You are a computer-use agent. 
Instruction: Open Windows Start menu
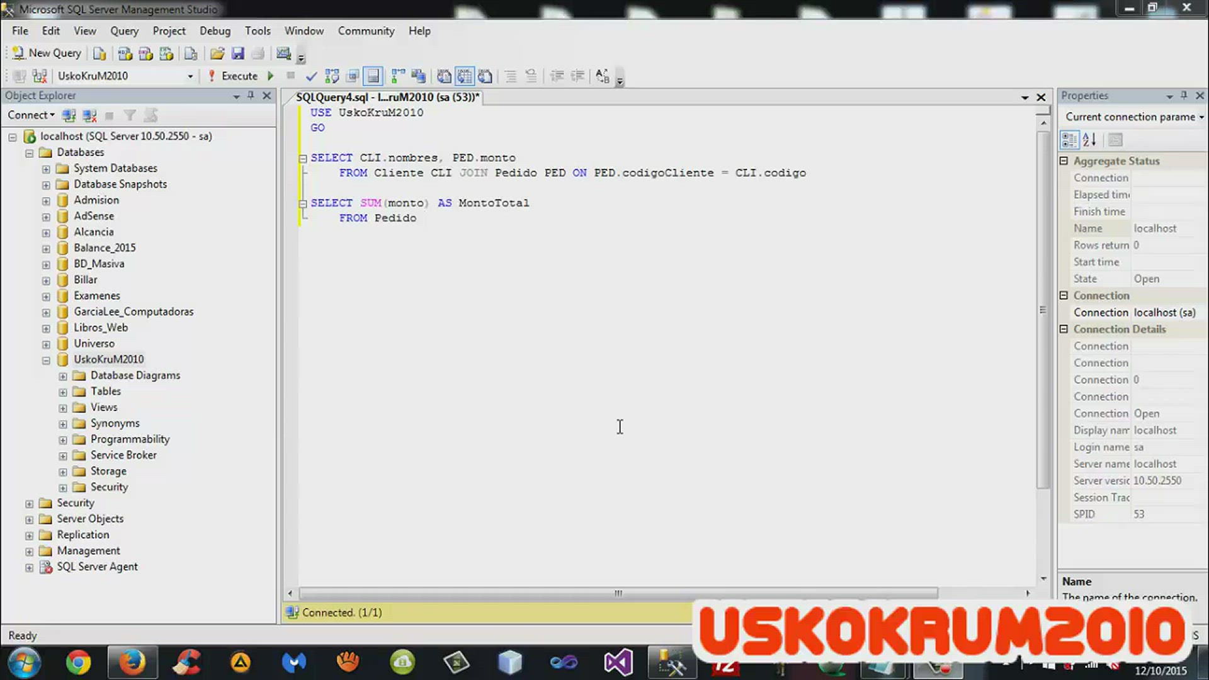point(25,663)
